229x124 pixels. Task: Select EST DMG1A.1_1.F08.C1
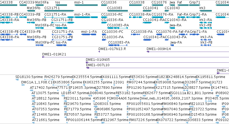coord(37,82)
